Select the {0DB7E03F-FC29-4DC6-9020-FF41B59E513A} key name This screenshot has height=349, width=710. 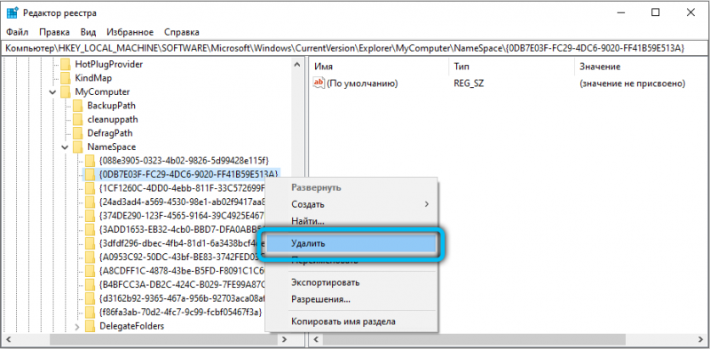[x=188, y=174]
